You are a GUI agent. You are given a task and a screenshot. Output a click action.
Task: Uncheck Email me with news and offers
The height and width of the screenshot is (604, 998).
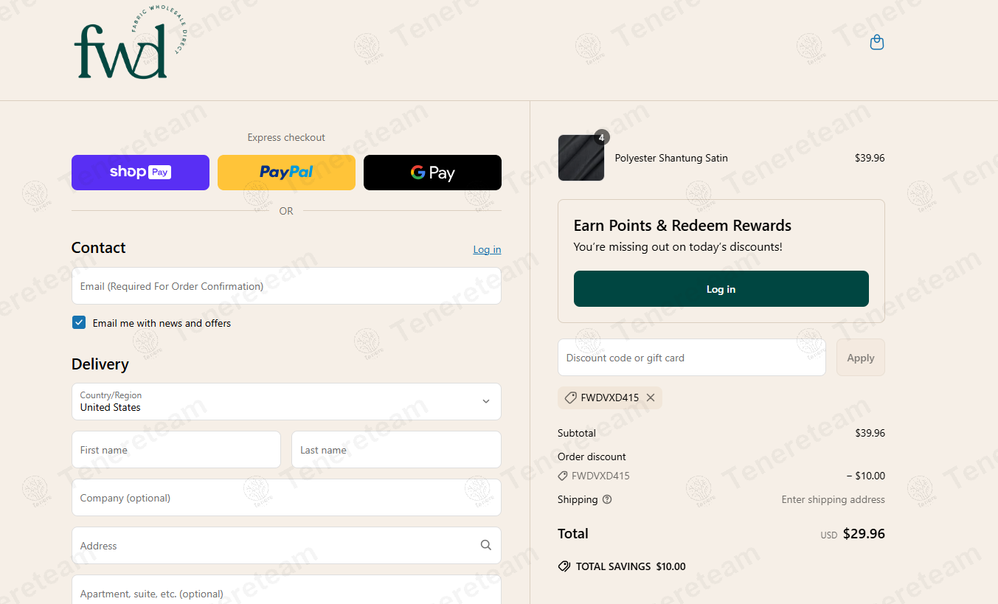(79, 322)
